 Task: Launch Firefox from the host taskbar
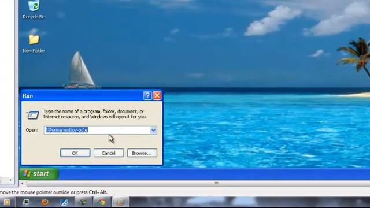pos(45,202)
